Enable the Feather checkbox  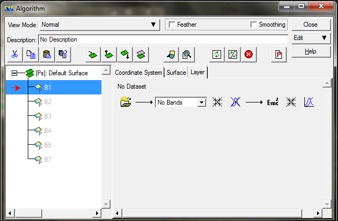[172, 25]
